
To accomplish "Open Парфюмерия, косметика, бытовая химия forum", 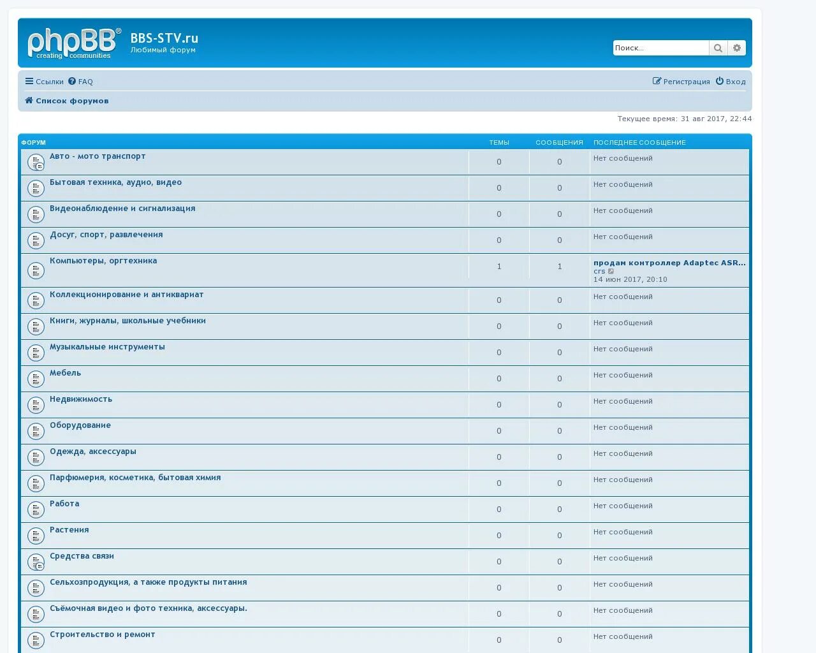I will (x=135, y=478).
